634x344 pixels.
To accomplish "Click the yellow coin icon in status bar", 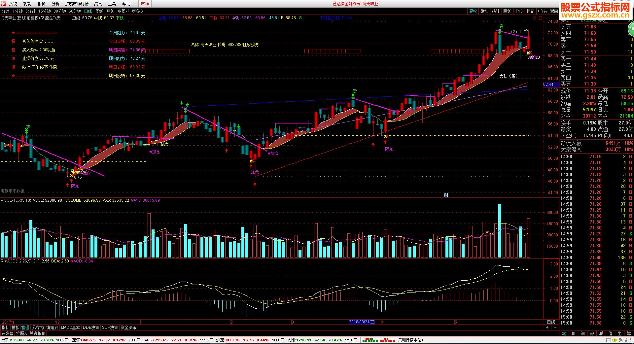I will tap(615, 340).
